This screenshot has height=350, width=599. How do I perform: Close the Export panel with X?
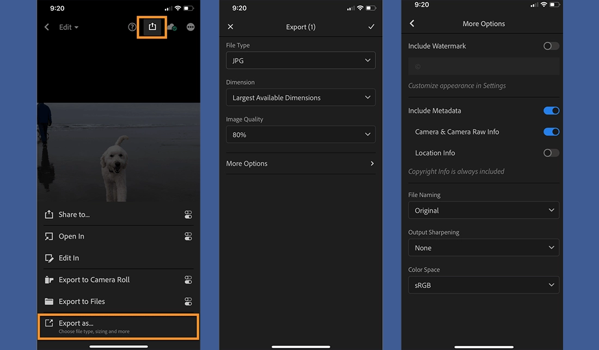(x=230, y=27)
